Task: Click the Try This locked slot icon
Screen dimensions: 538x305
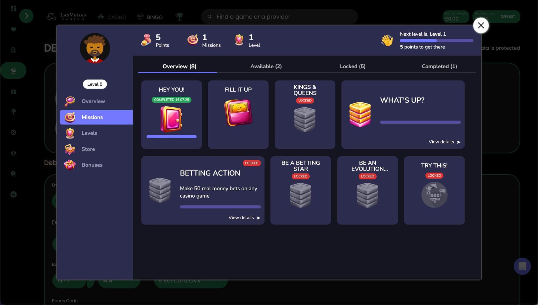Action: (434, 195)
